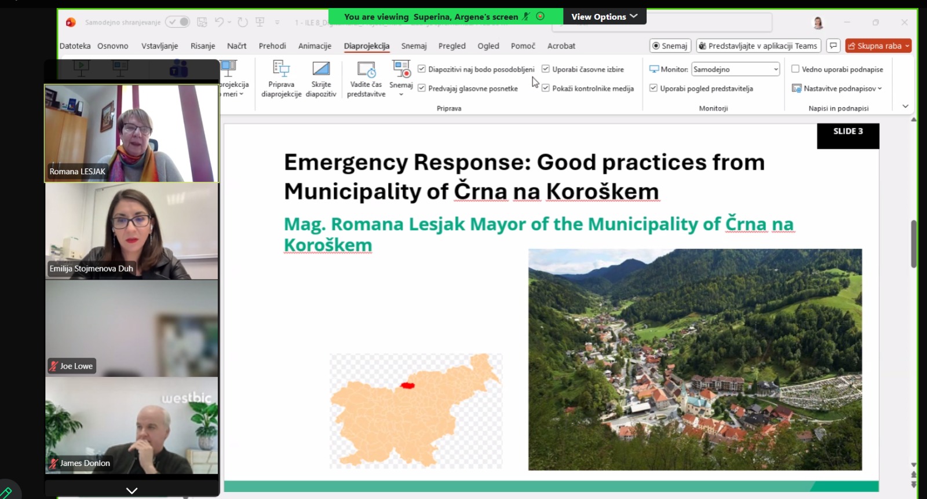Screen dimensions: 927x499
Task: Click the save icon in title bar
Action: (x=202, y=22)
